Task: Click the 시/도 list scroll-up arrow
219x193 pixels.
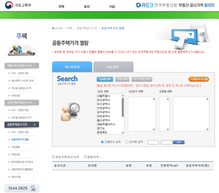Action: (x=123, y=96)
